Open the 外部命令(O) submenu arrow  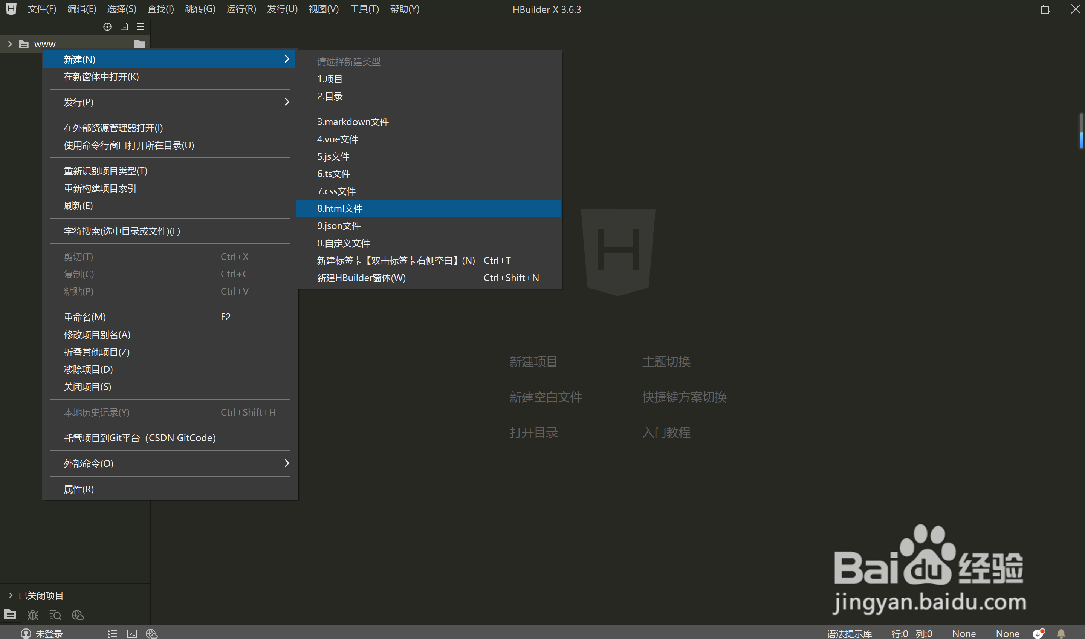coord(287,463)
